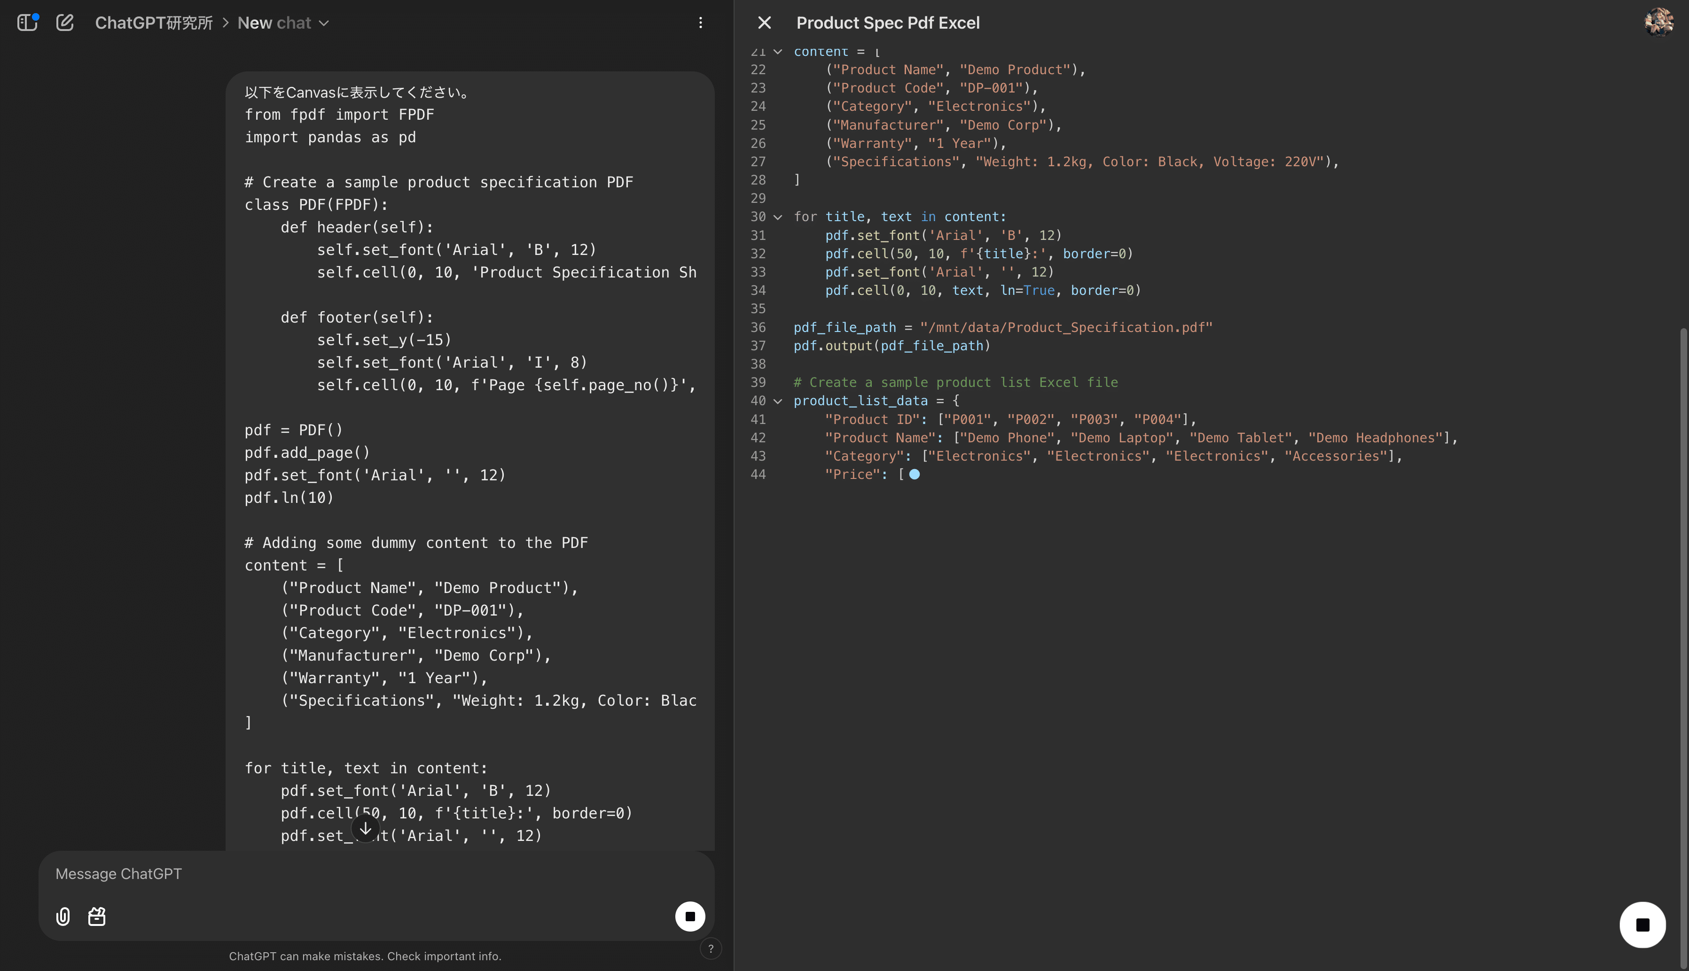Stop canvas generation with the round button
The height and width of the screenshot is (971, 1689).
click(x=1642, y=925)
